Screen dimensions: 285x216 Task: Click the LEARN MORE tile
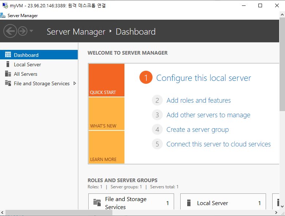coord(107,147)
